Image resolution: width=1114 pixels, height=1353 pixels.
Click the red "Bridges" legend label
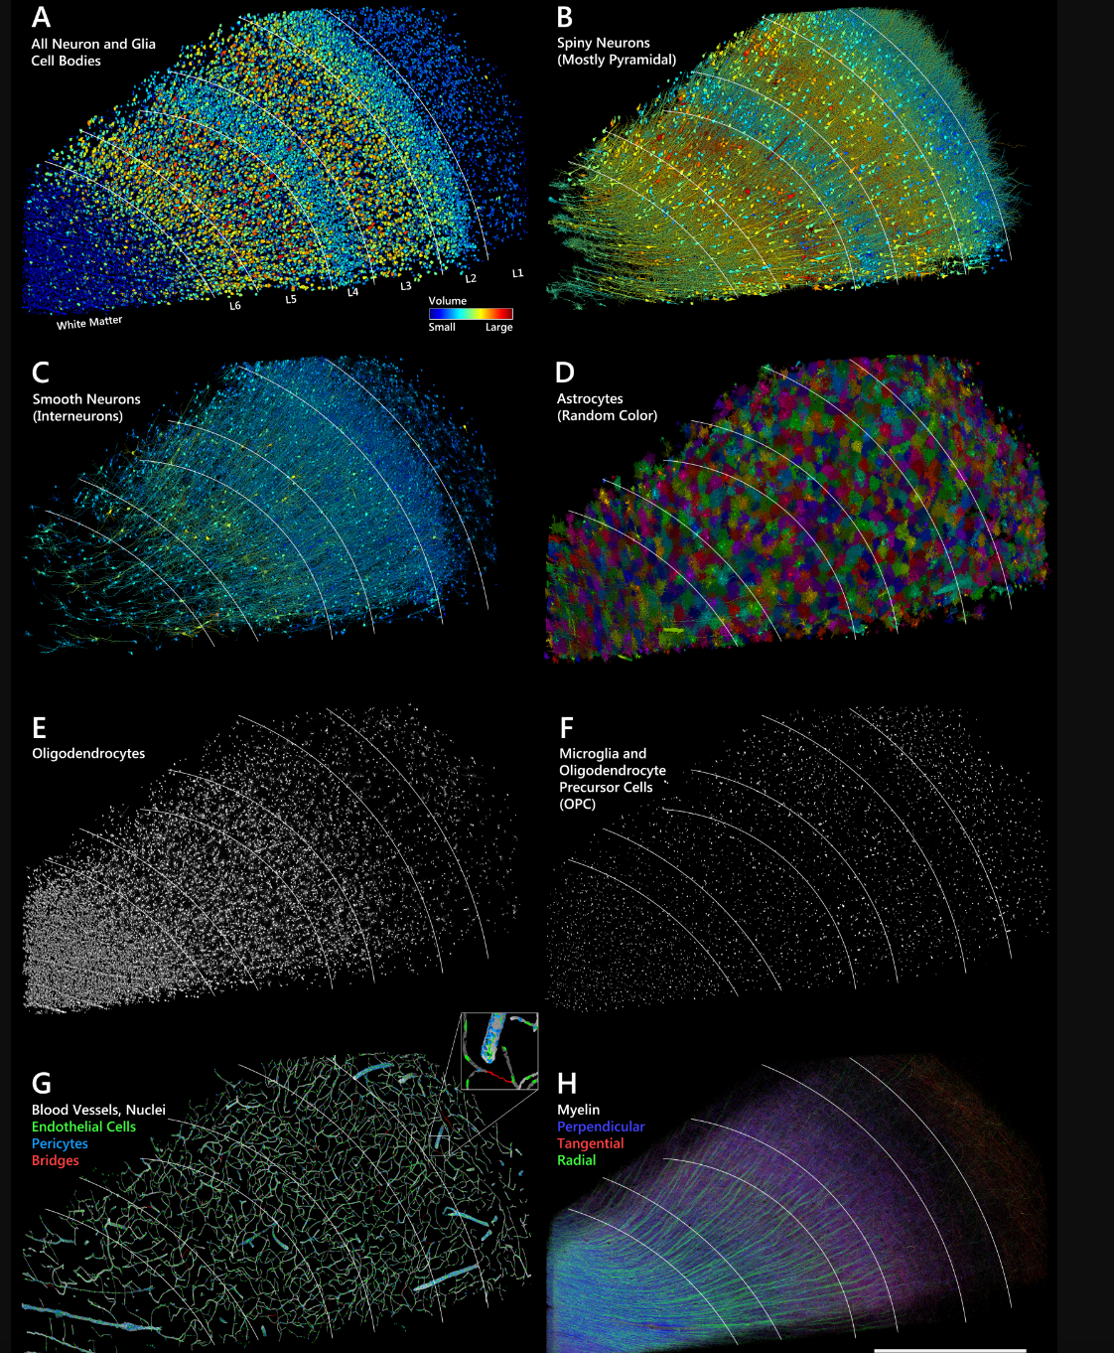pyautogui.click(x=56, y=1160)
